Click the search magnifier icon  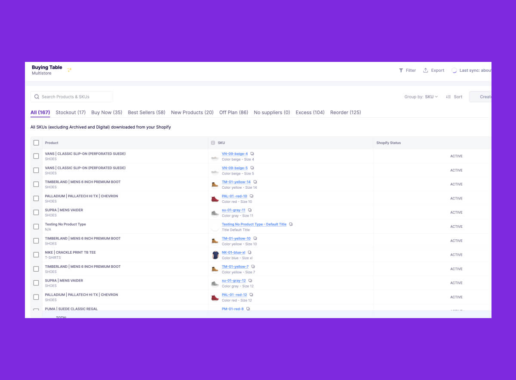point(37,97)
